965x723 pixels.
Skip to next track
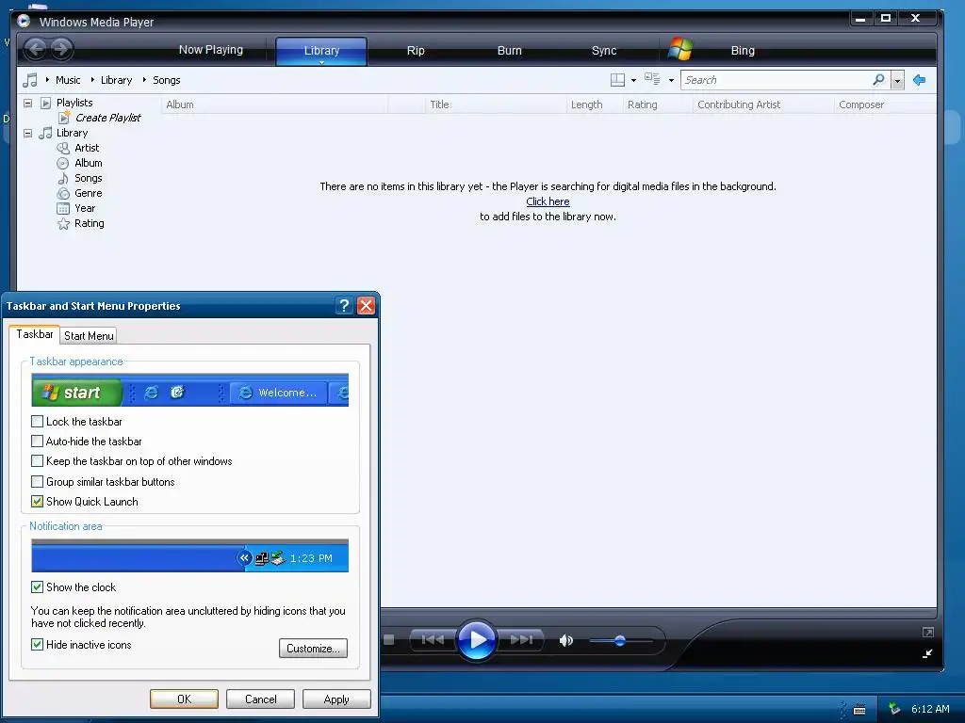[x=521, y=640]
